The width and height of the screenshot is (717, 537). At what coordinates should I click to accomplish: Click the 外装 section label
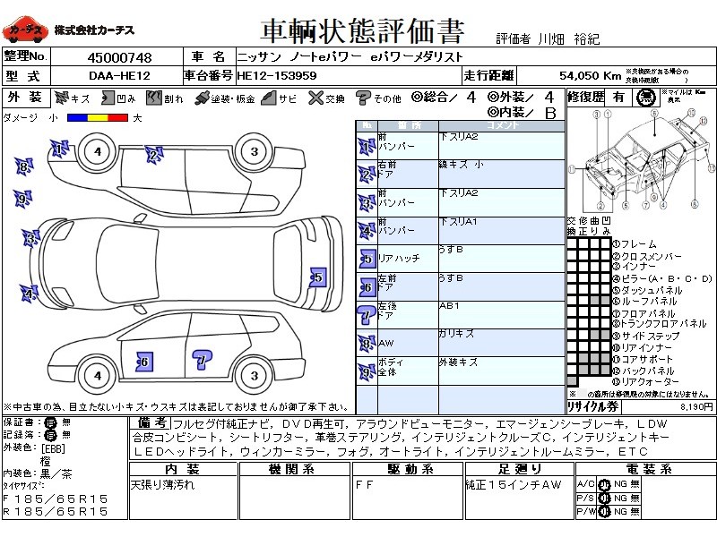pyautogui.click(x=26, y=98)
